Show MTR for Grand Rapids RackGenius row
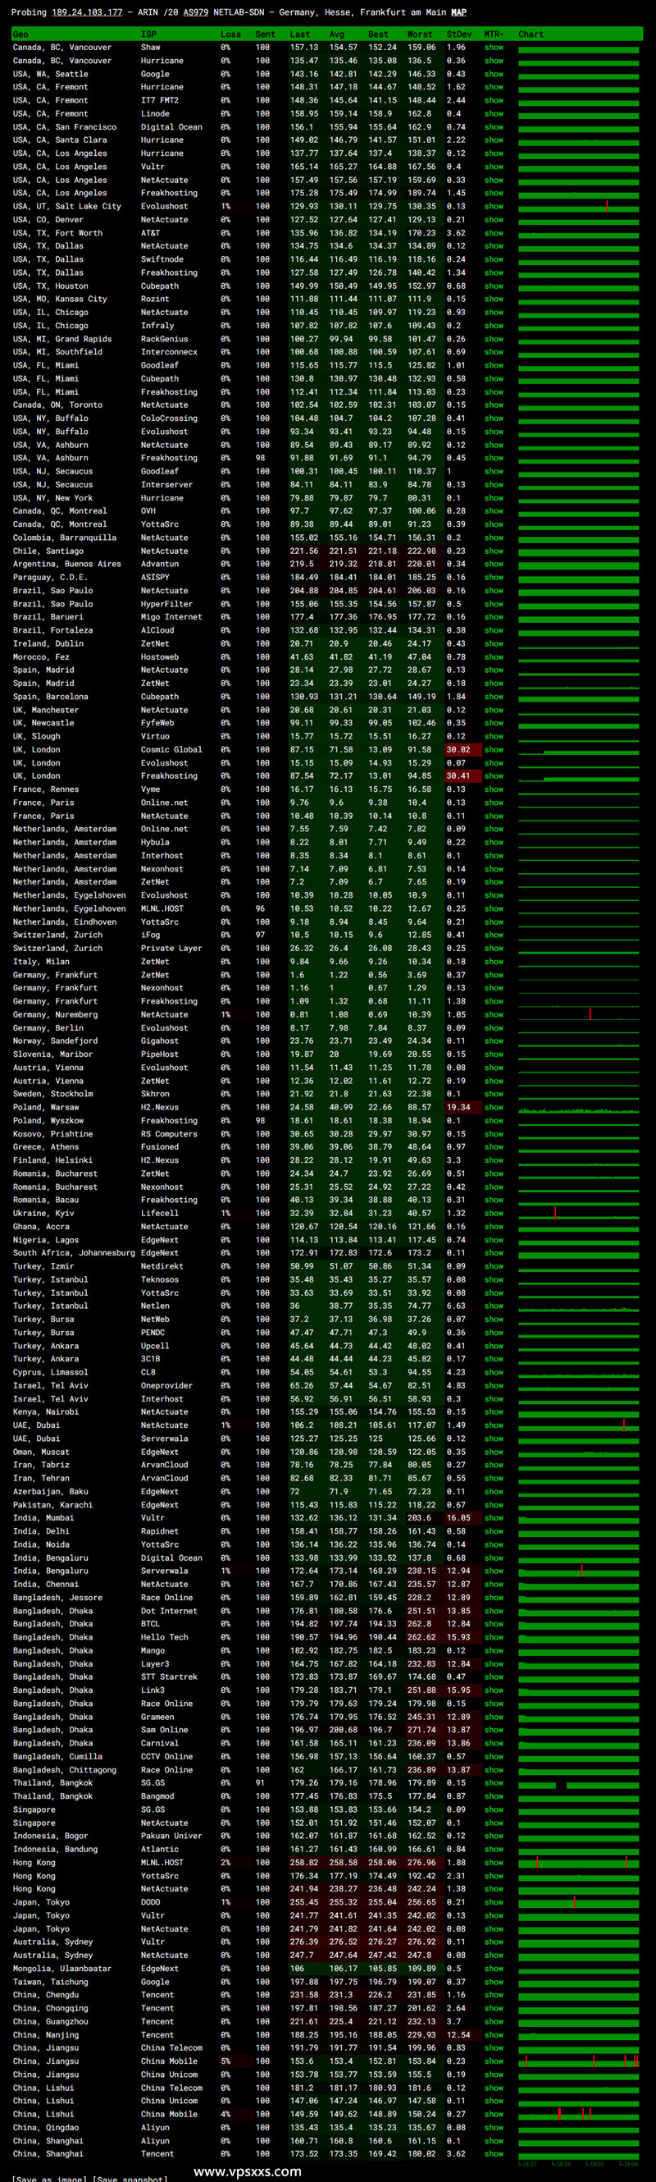The height and width of the screenshot is (2182, 656). 494,339
